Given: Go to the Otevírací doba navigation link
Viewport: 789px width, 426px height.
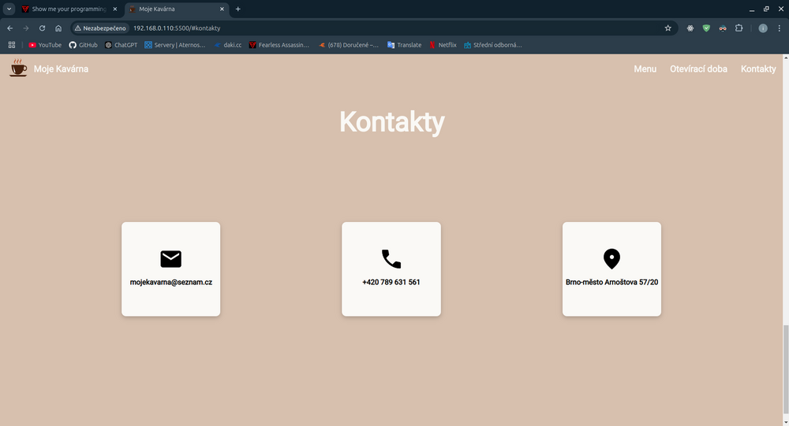Looking at the screenshot, I should pyautogui.click(x=698, y=69).
